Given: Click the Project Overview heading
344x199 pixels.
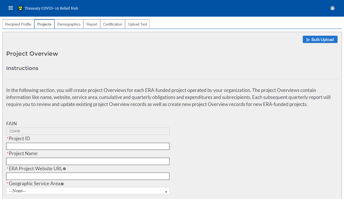Looking at the screenshot, I should (32, 54).
